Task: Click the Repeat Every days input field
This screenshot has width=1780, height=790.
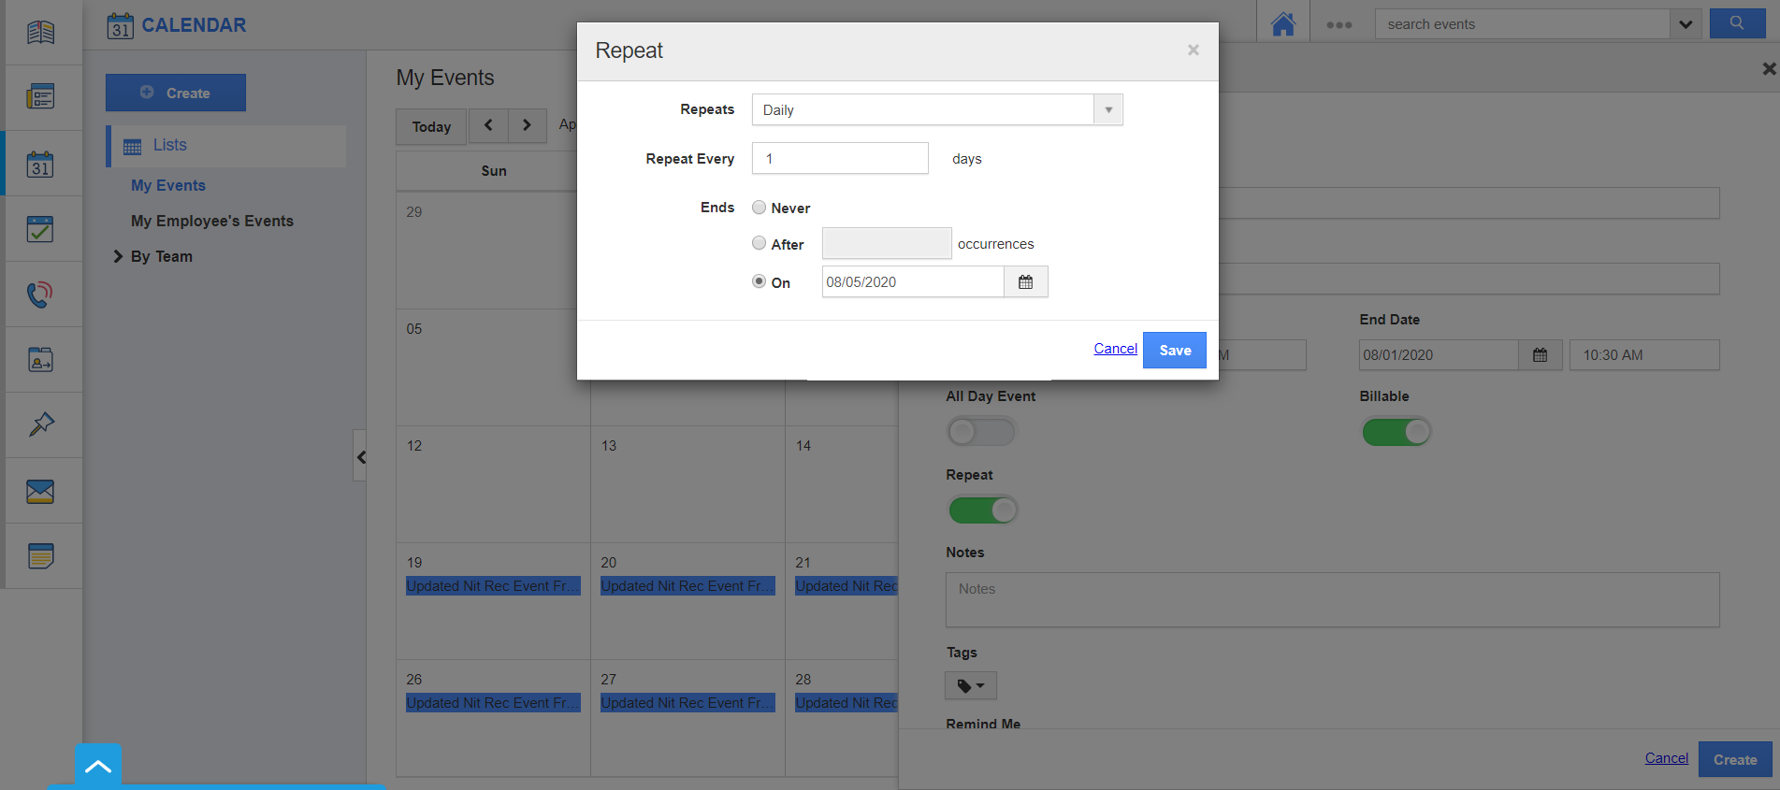Action: [839, 159]
